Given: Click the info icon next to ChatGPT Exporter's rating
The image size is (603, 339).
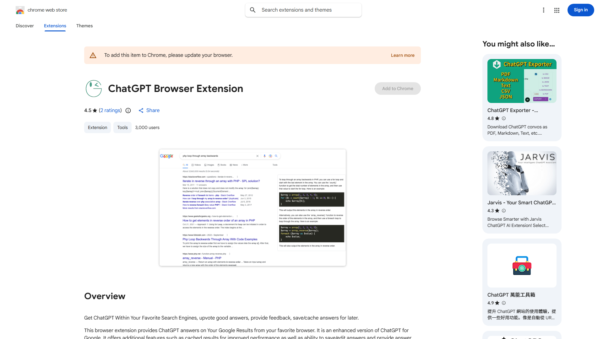Looking at the screenshot, I should [503, 118].
